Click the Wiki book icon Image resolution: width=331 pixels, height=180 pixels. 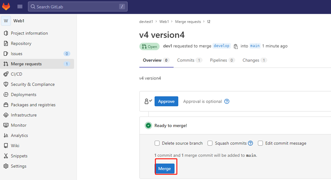click(6, 146)
